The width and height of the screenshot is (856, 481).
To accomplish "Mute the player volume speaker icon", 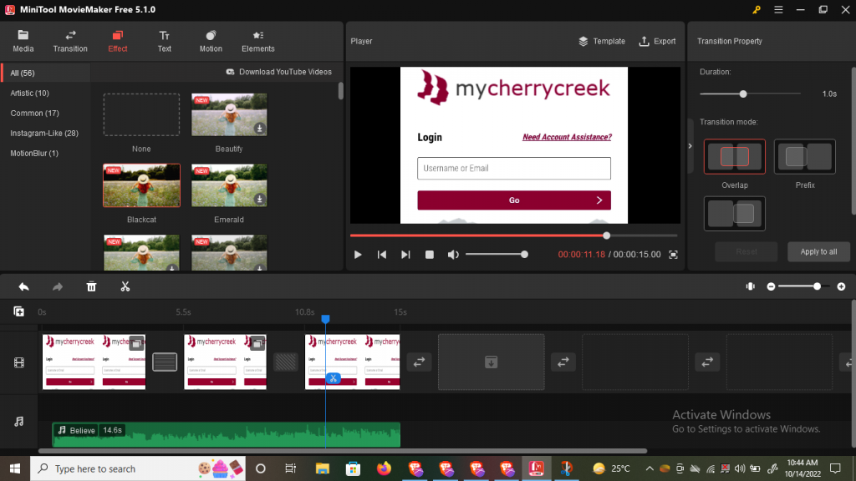I will pos(453,255).
